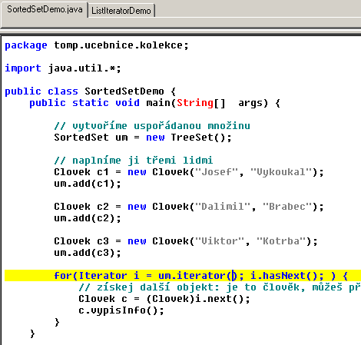The height and width of the screenshot is (345, 361).
Task: Click 'SortedSet um' declaration
Action: (91, 138)
